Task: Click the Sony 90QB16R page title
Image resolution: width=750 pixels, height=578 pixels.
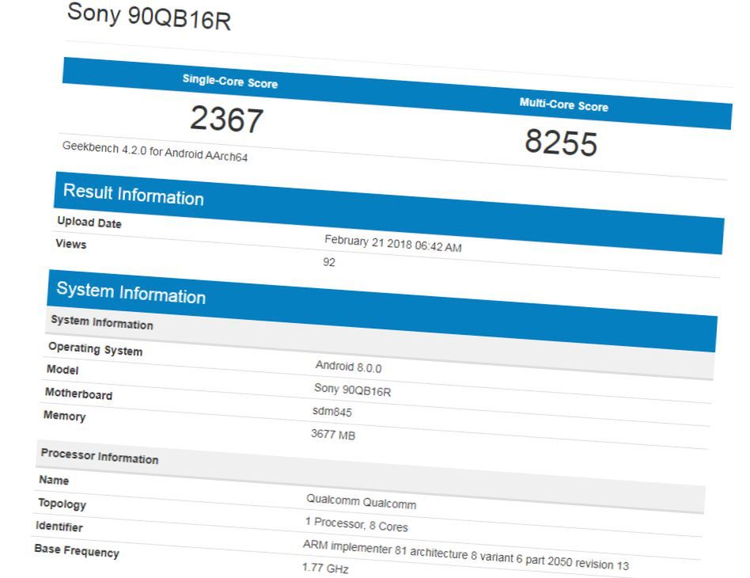Action: click(x=149, y=17)
